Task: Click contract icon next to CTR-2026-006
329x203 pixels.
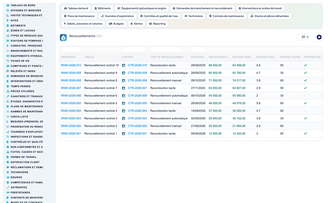Action: pyautogui.click(x=124, y=96)
